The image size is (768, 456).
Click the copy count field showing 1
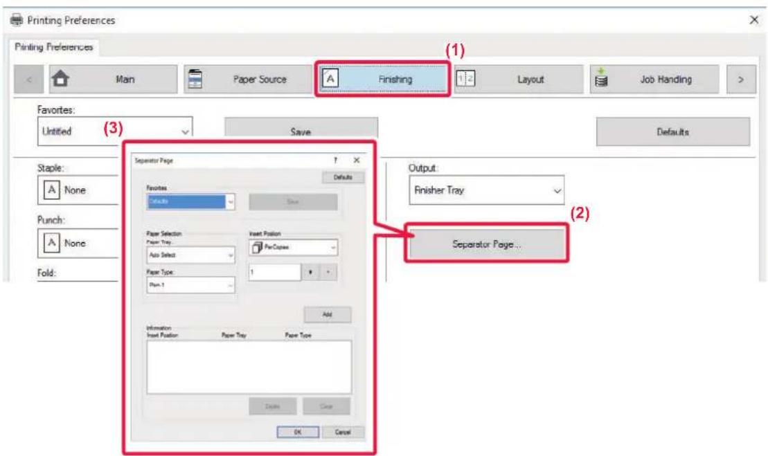click(275, 272)
